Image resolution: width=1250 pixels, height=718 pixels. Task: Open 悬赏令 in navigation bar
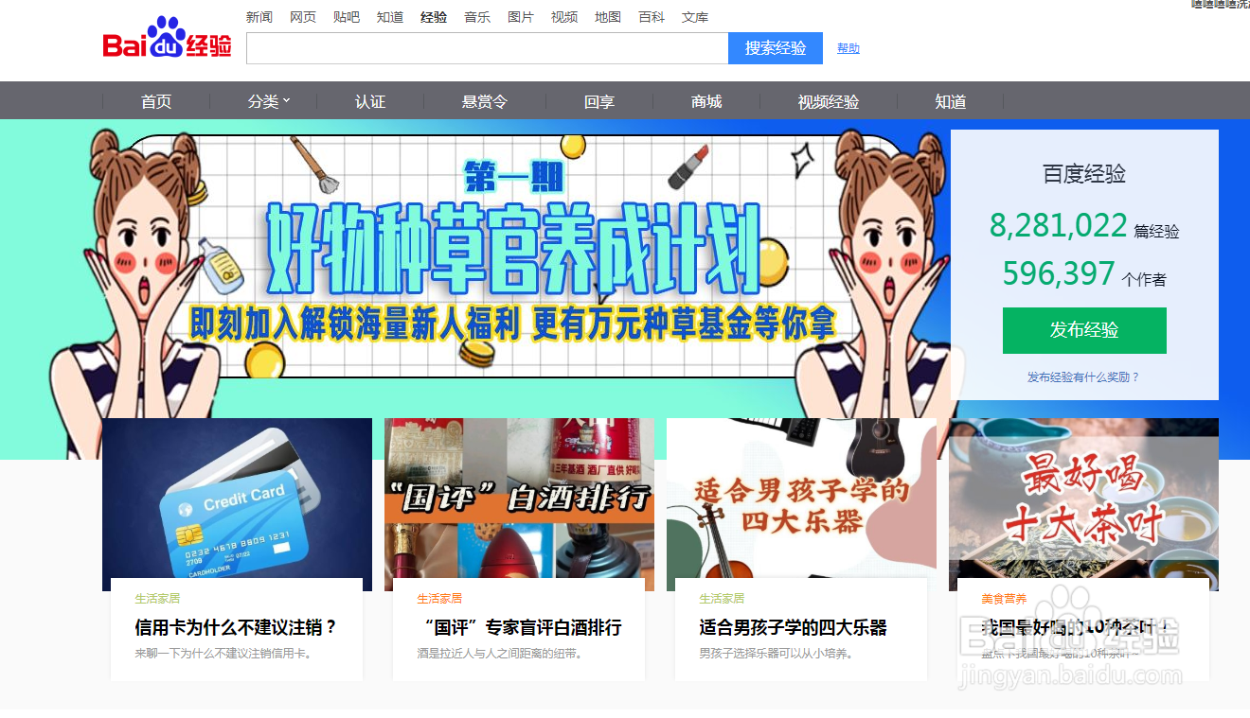pos(485,101)
